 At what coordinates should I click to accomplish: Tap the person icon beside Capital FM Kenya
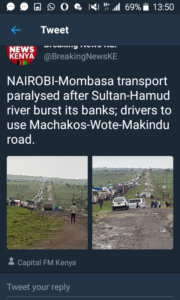coord(11,261)
